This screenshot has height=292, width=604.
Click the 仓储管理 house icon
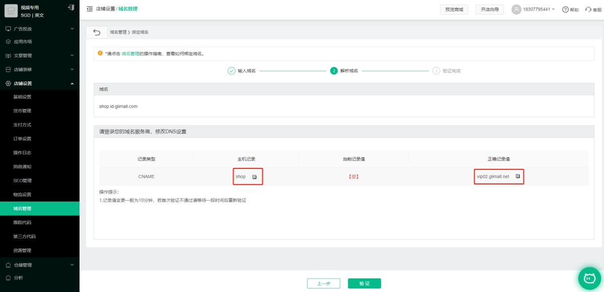coord(8,265)
